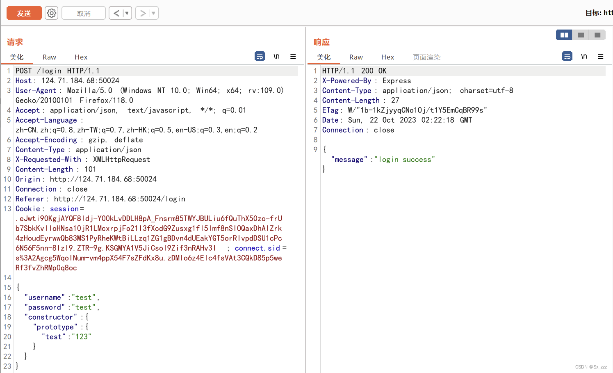Select top-bottom split layout icon

tap(581, 35)
